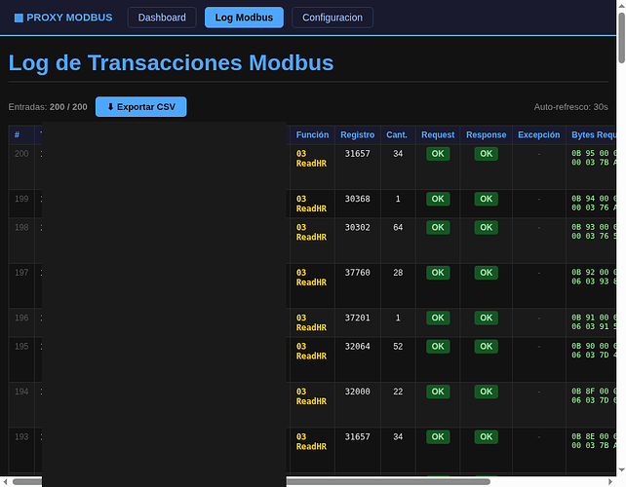Click quantity 52 in row 195
Image resolution: width=626 pixels, height=487 pixels.
(x=398, y=346)
